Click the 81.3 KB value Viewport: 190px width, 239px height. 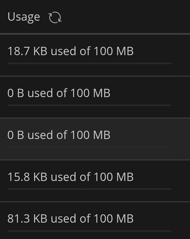click(27, 219)
